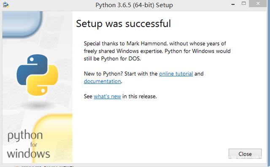Open the installer system menu icon
Viewport: 270px width, 167px height.
coord(6,5)
